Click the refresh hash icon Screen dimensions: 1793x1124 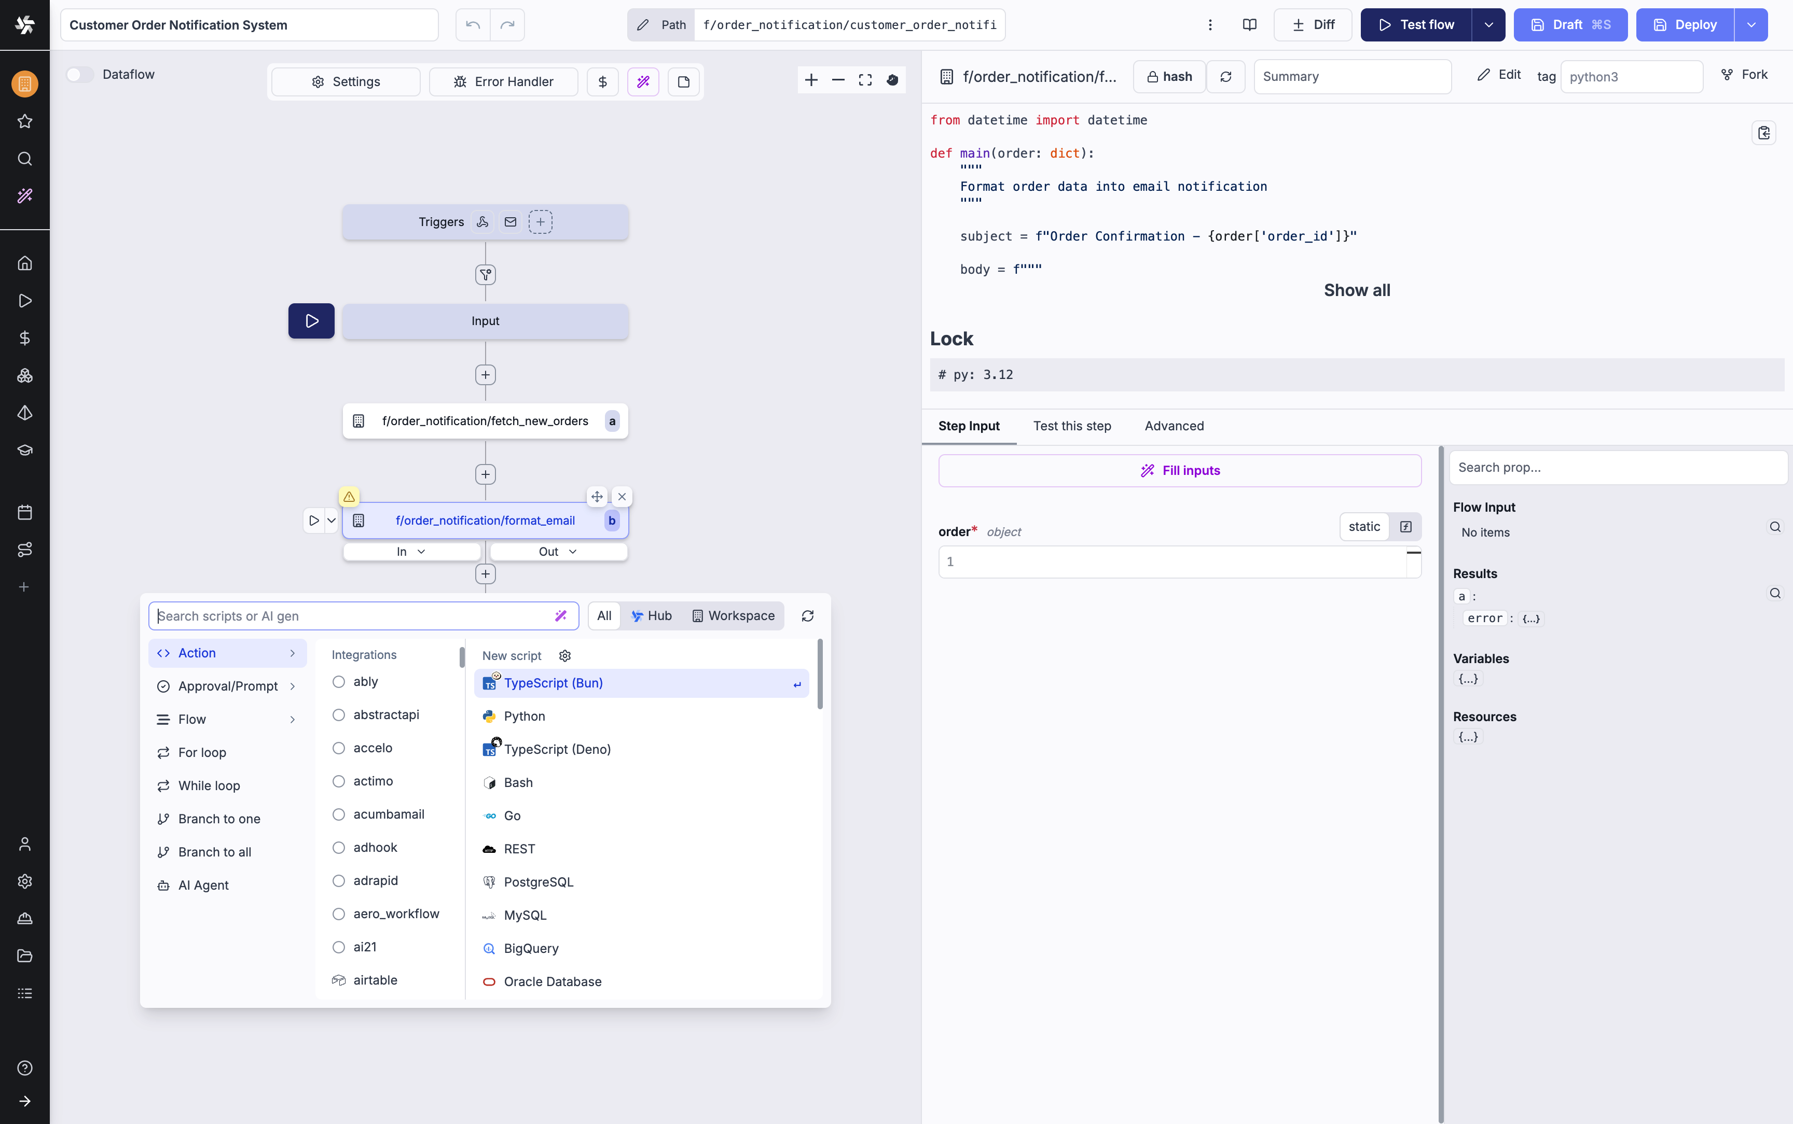(x=1225, y=77)
